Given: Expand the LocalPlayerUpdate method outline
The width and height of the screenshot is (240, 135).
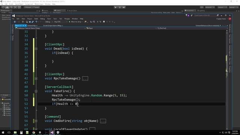Looking at the screenshot, I should (x=36, y=129).
